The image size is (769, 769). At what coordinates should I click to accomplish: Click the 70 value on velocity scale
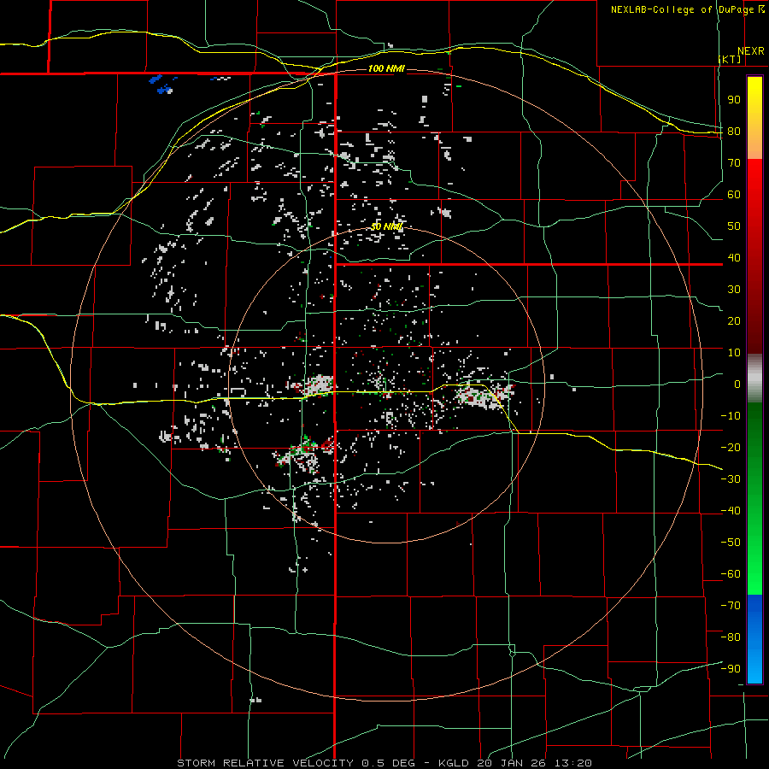pyautogui.click(x=734, y=163)
